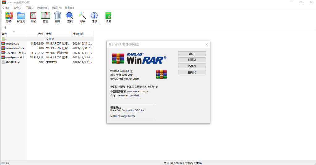
Task: Open the 命令(C) menu
Action: point(18,8)
